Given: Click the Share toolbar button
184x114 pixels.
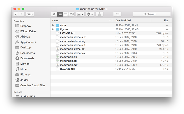Looking at the screenshot, I should coord(99,14).
